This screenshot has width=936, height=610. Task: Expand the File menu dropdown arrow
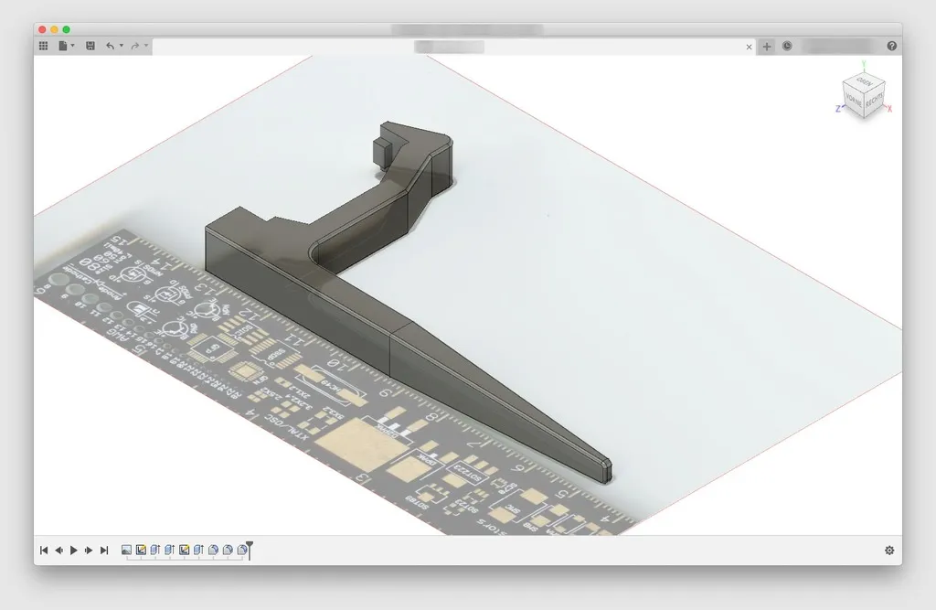coord(73,46)
